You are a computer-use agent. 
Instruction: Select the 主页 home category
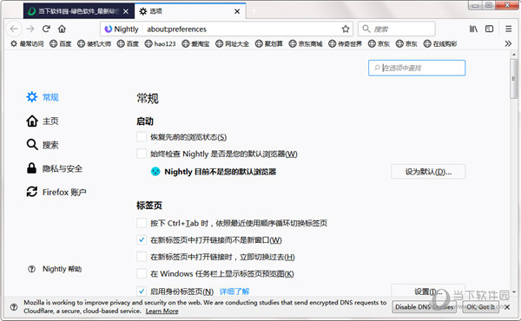pos(43,121)
